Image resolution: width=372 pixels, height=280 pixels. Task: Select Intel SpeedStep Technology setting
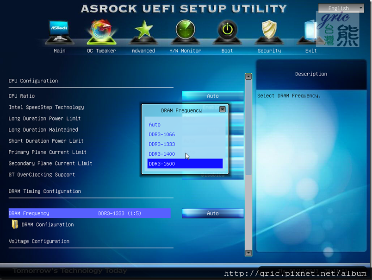[46, 108]
